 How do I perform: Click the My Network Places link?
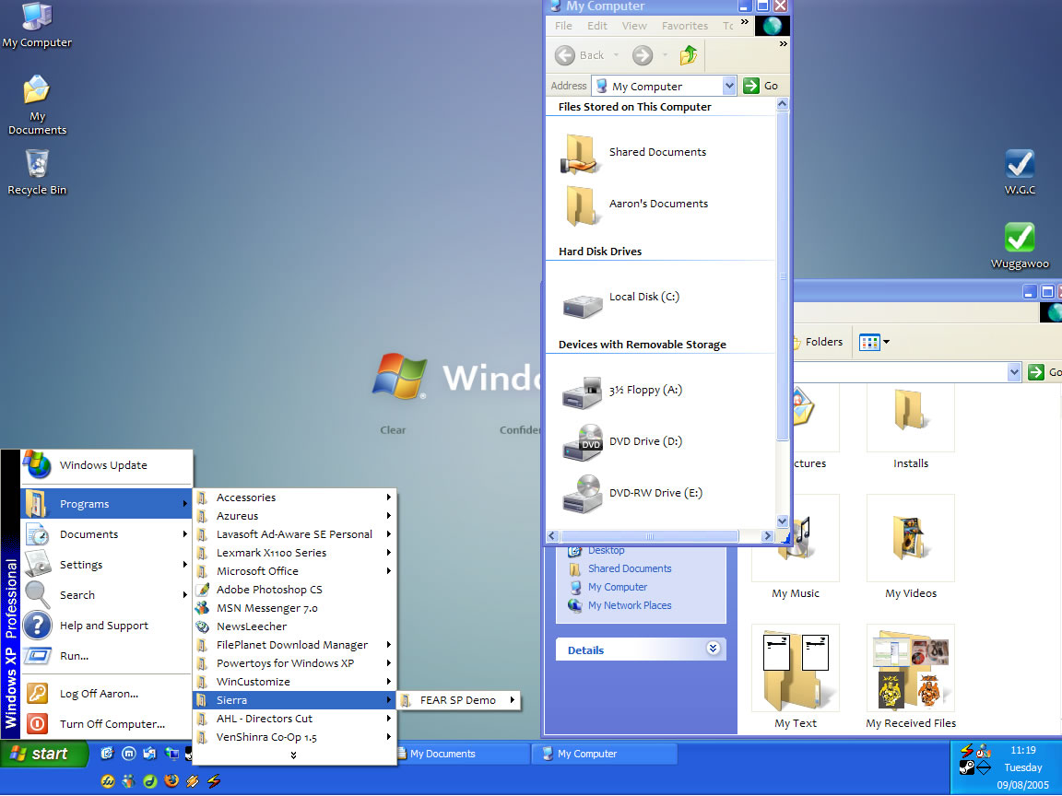(630, 605)
